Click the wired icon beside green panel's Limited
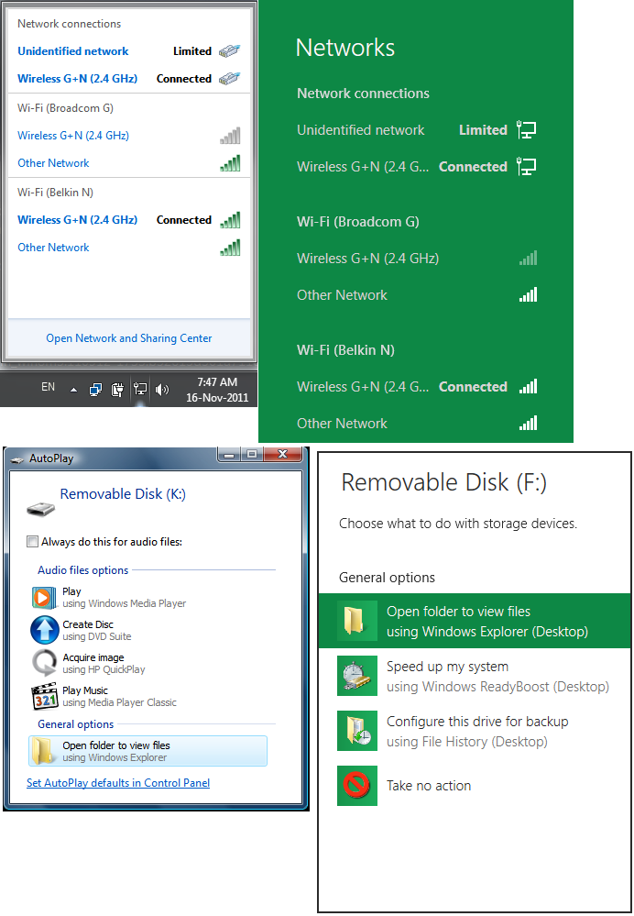This screenshot has height=916, width=634. 527,129
